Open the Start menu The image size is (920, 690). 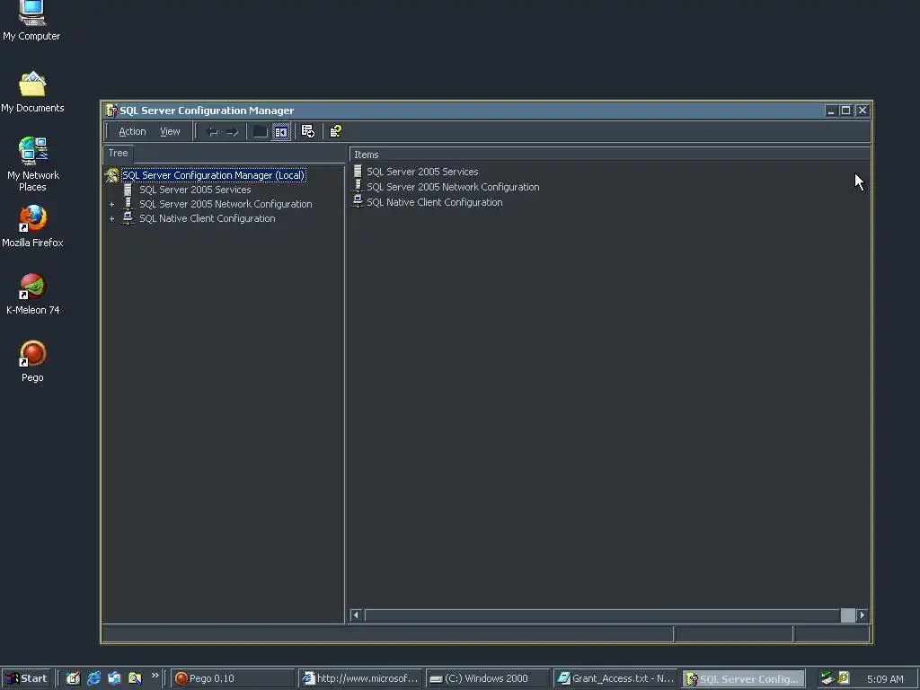coord(26,678)
